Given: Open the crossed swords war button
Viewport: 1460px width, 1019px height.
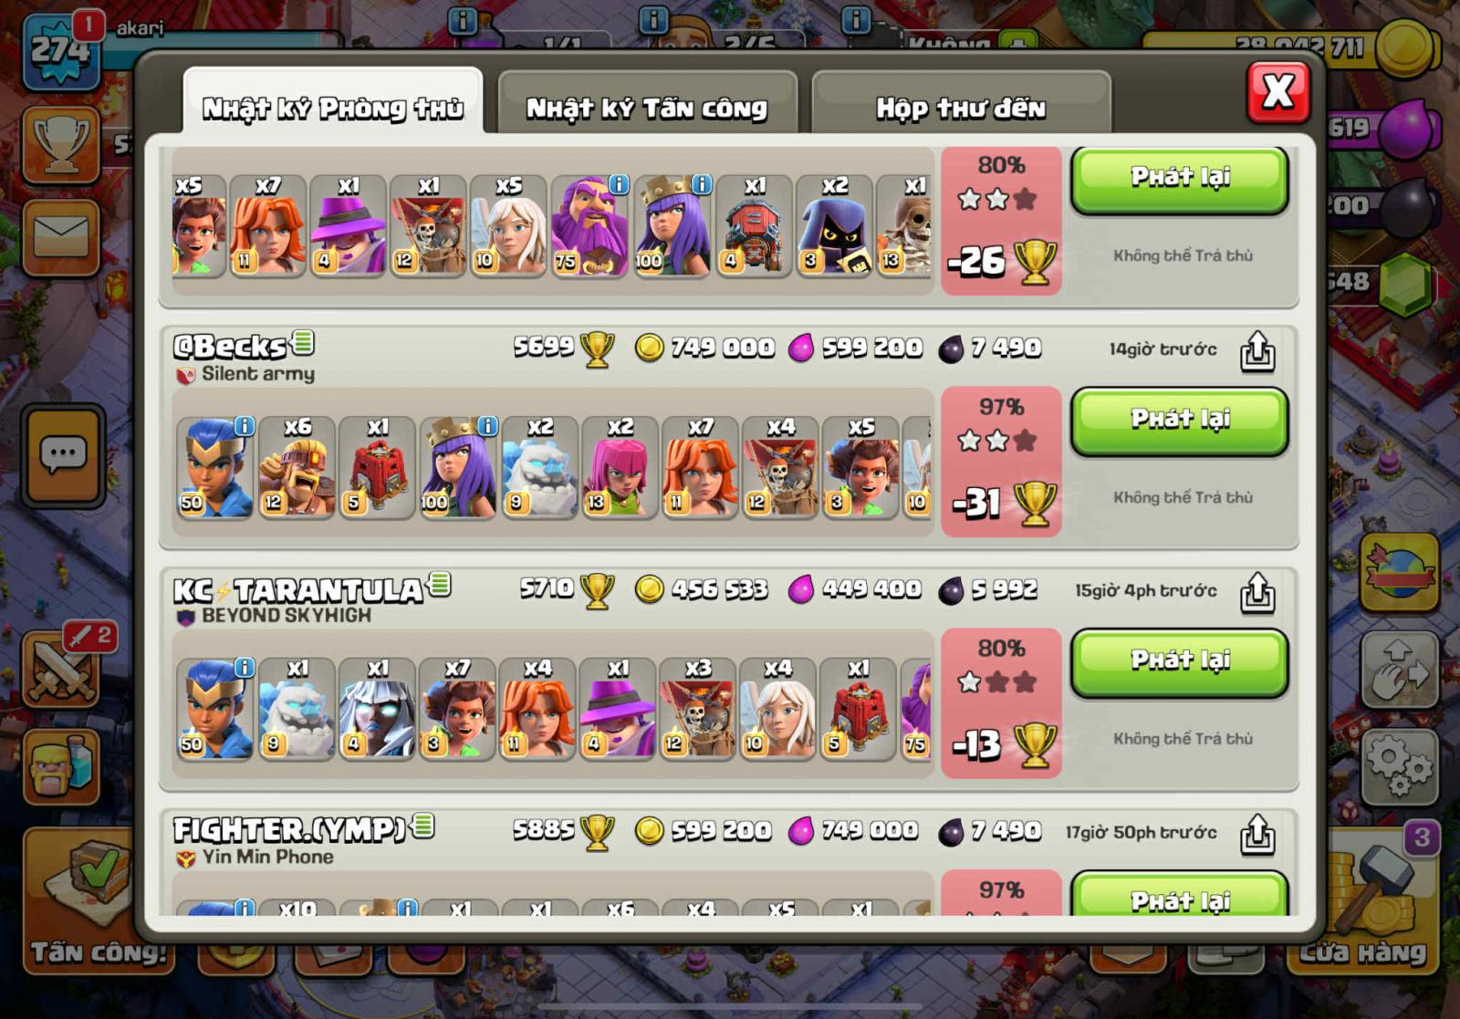Looking at the screenshot, I should (x=63, y=670).
